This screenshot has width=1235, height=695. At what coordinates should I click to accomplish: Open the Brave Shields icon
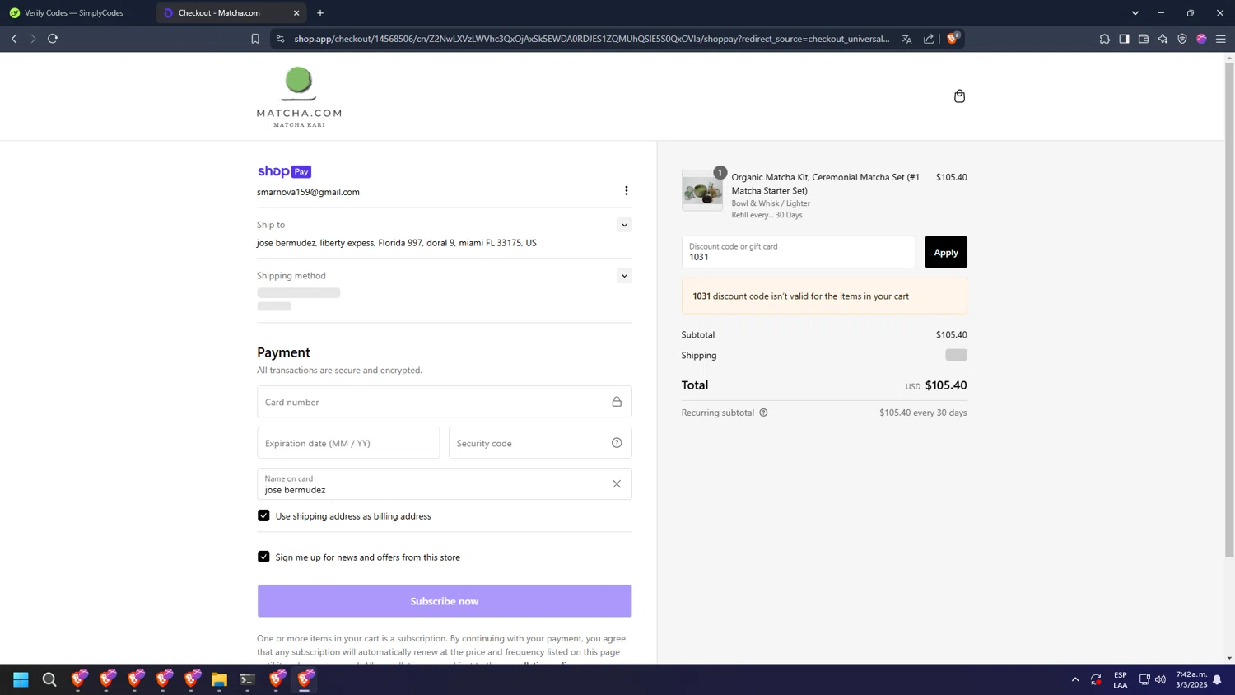coord(953,38)
